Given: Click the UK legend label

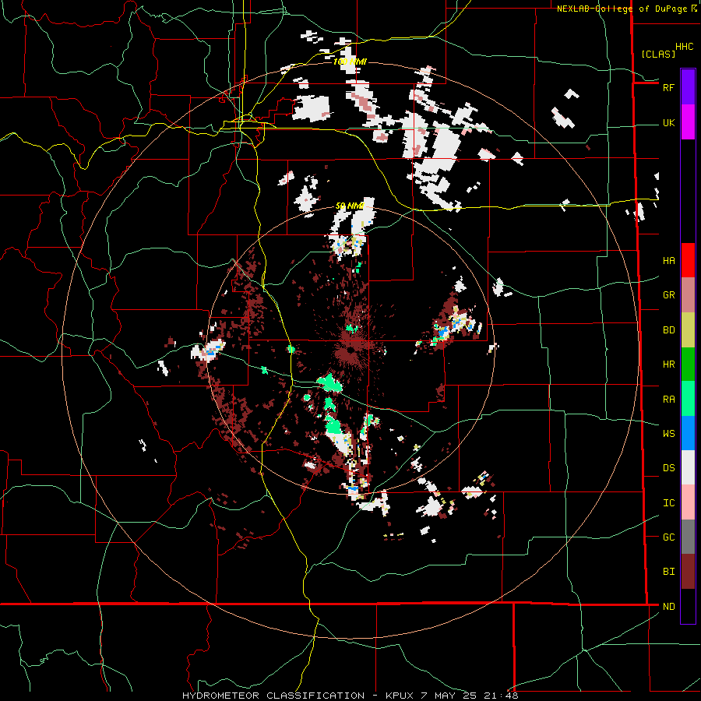Looking at the screenshot, I should [x=668, y=123].
